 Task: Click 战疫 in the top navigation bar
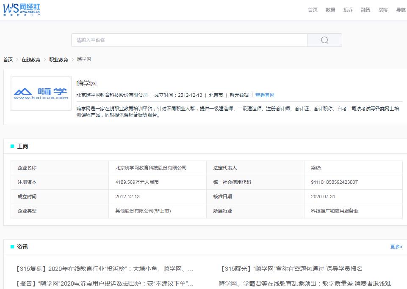tap(382, 10)
